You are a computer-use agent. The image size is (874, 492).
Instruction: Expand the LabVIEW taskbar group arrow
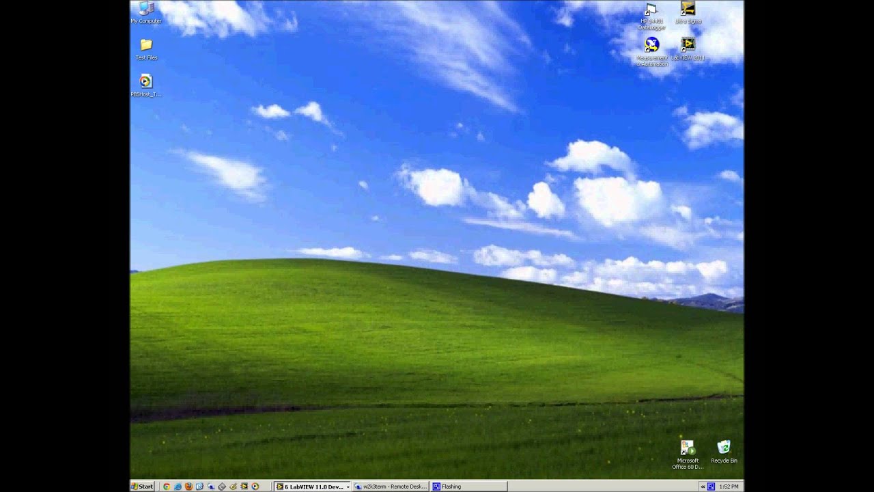tap(348, 487)
